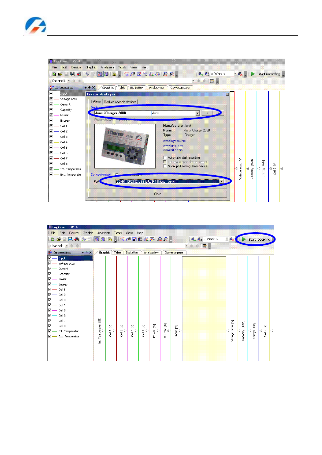Click the Save disk icon in the lower LogView toolbar

pyautogui.click(x=70, y=239)
